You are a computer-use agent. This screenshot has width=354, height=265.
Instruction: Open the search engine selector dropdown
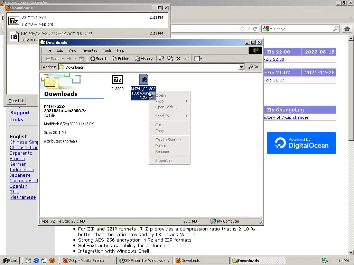268,29
